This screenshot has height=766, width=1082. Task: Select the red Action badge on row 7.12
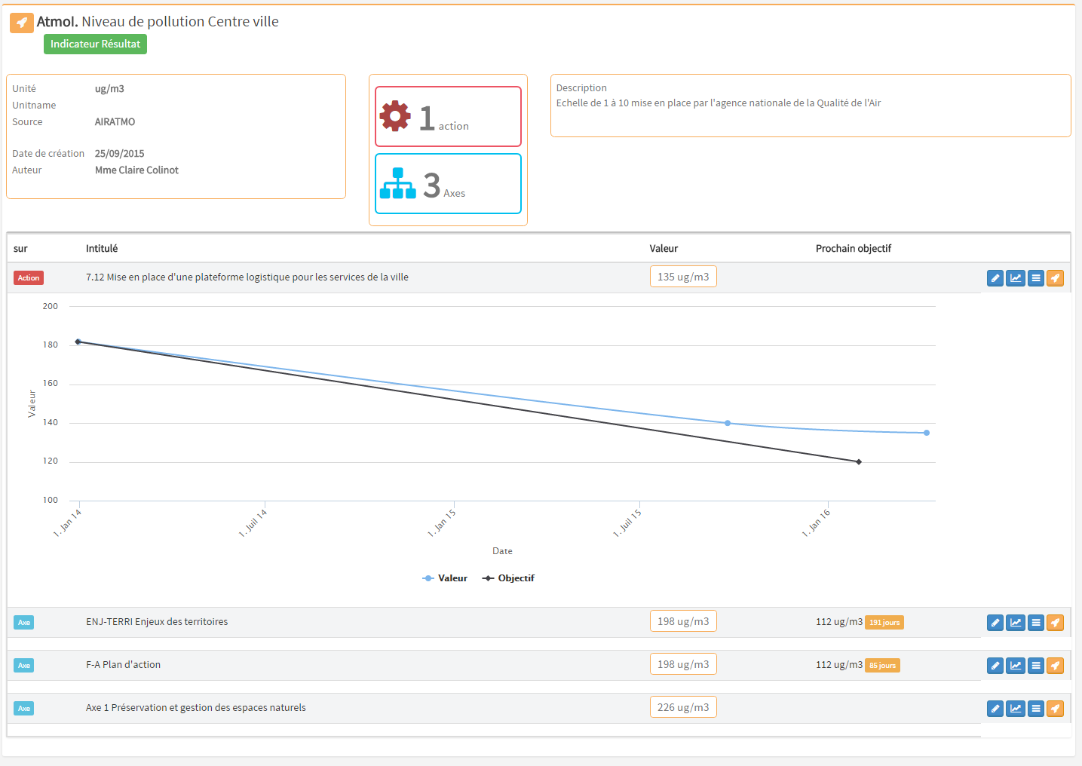(x=28, y=277)
